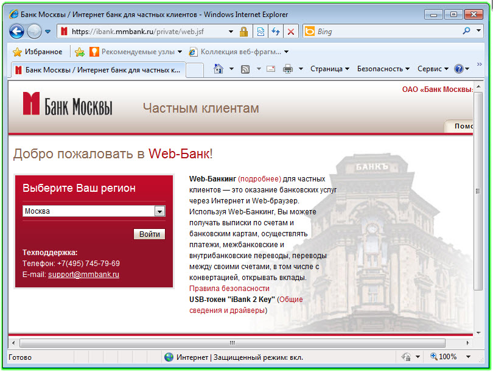Screen dimensions: 493x372
Task: Click the scroll up arrow
Action: coord(478,86)
